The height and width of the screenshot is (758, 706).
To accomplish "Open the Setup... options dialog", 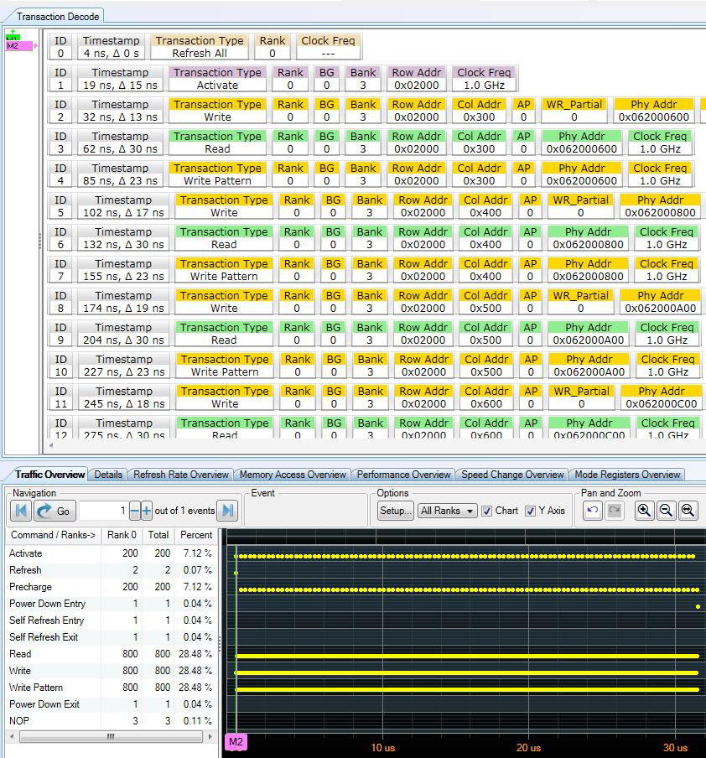I will coord(395,511).
